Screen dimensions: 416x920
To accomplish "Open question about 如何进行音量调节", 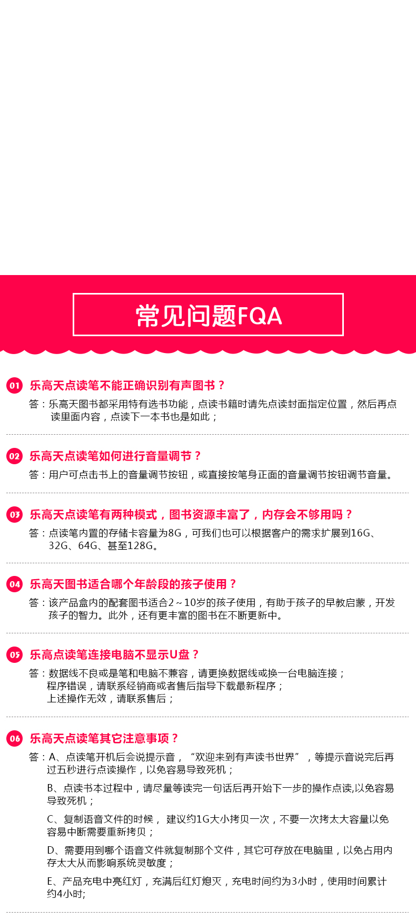I will point(116,456).
